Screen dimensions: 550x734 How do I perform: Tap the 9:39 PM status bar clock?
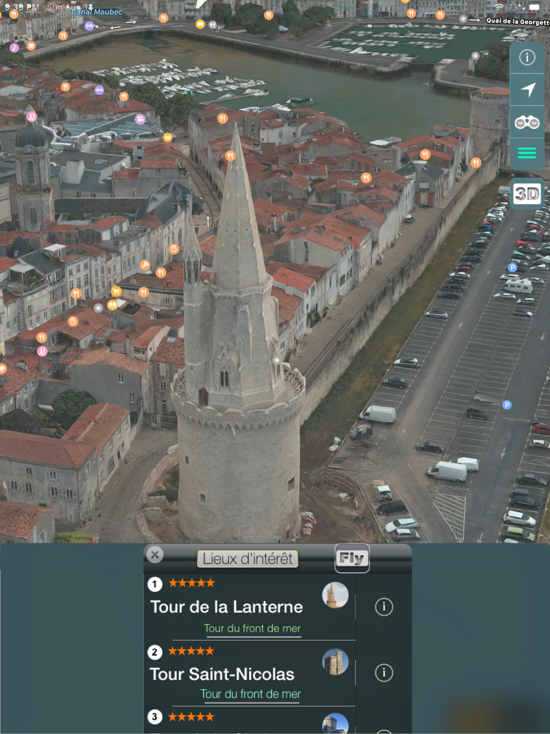coord(22,7)
